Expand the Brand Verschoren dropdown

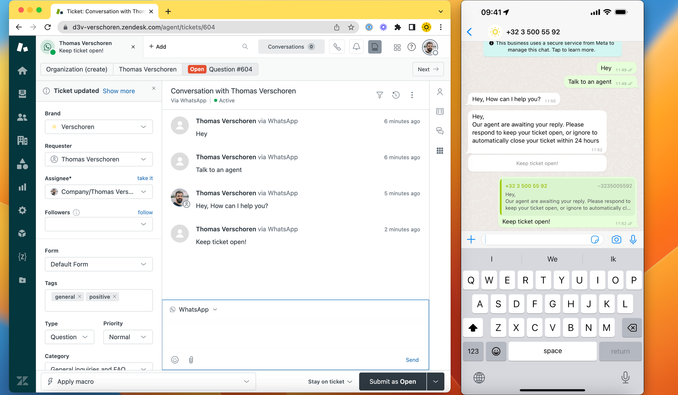pyautogui.click(x=99, y=127)
